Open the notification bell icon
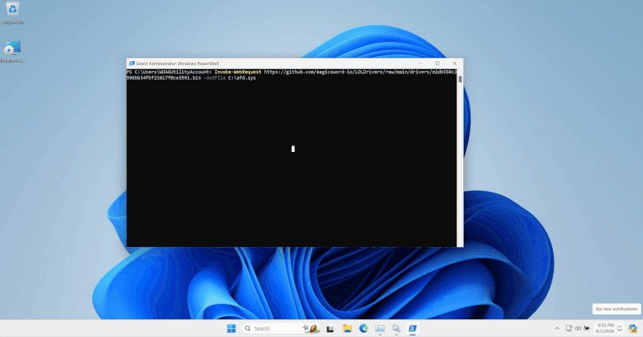 tap(619, 328)
